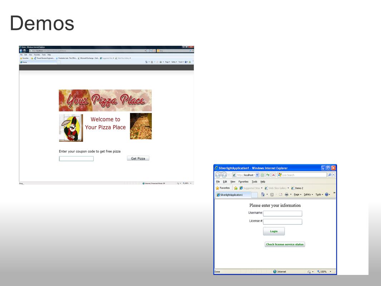This screenshot has width=381, height=286.
Task: Open File menu in Pizza Place window
Action: coord(21,55)
